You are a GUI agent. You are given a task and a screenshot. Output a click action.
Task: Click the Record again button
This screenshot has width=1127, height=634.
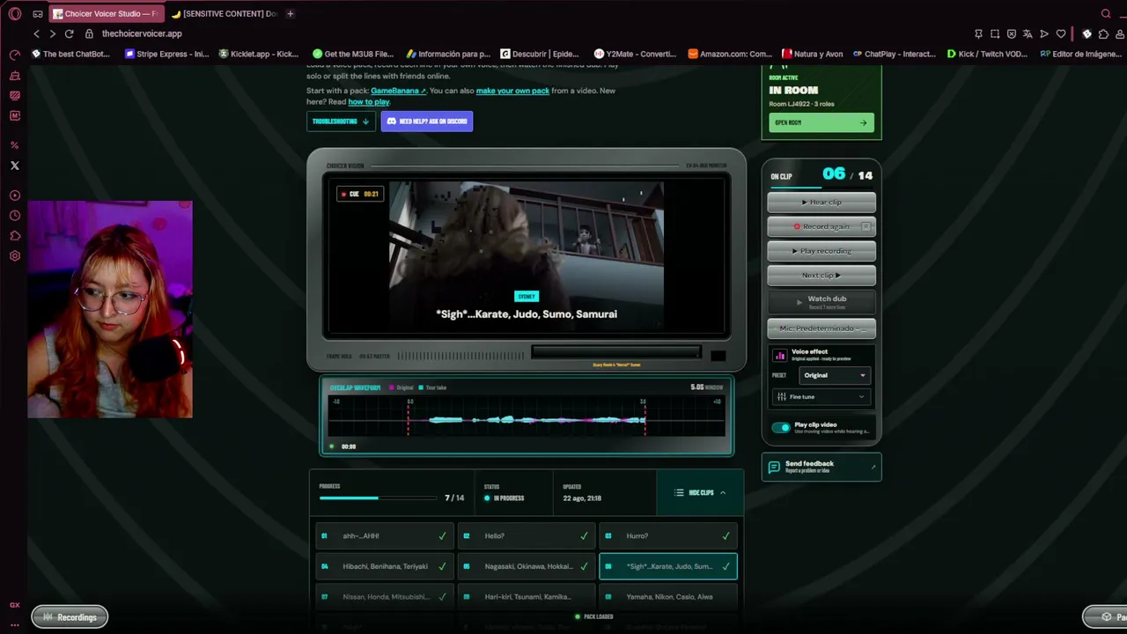click(821, 226)
